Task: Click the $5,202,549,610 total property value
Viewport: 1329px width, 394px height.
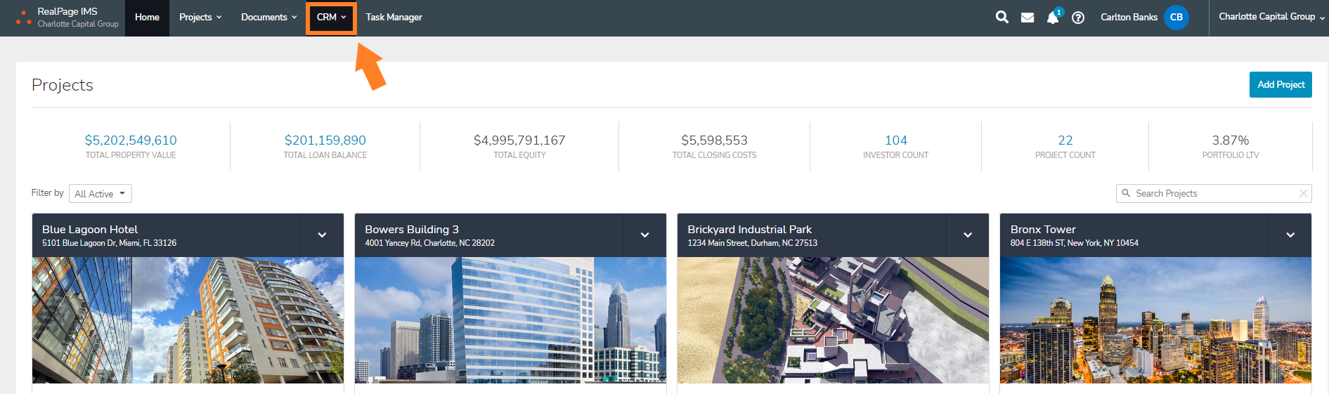Action: 131,140
